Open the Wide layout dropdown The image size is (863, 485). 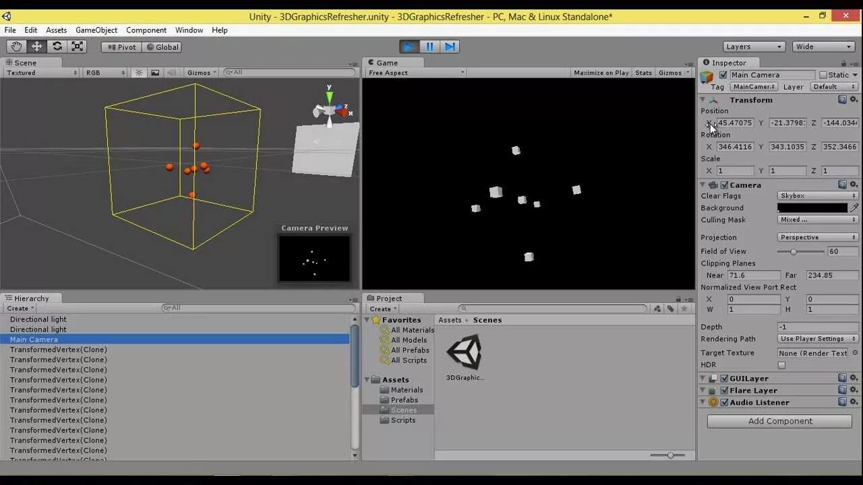(825, 46)
